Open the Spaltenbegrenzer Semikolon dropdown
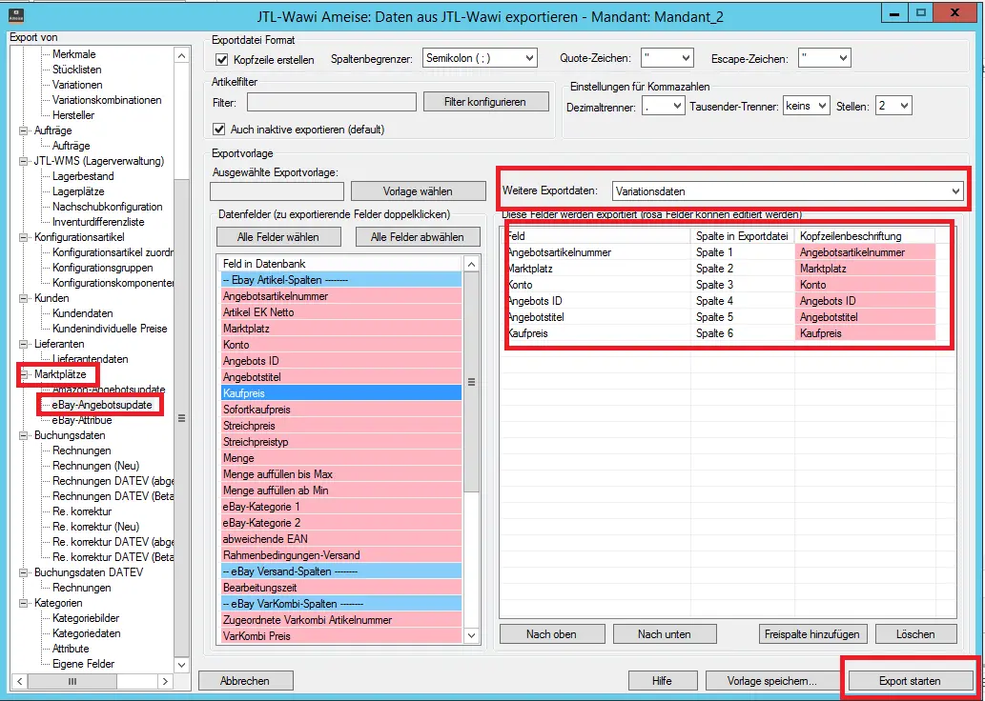This screenshot has width=985, height=701. click(x=480, y=58)
